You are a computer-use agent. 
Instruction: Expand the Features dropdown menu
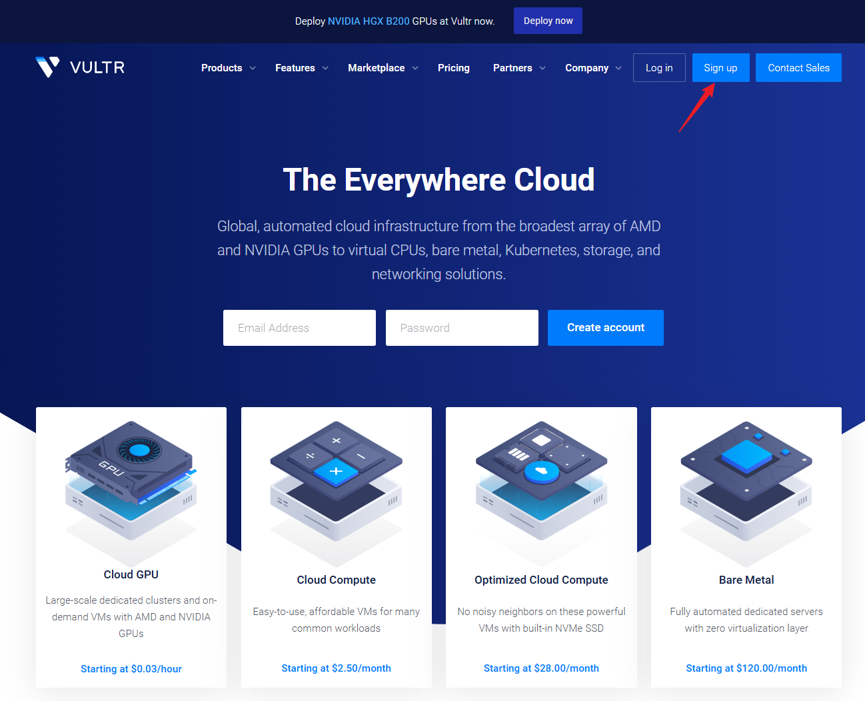(301, 68)
